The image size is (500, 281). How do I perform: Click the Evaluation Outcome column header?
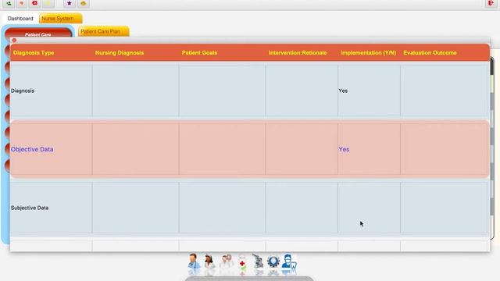[430, 53]
